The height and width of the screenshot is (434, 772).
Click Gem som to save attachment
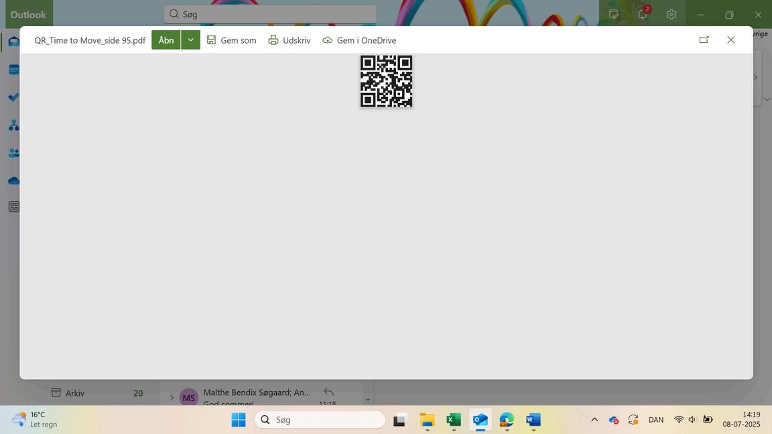[231, 40]
